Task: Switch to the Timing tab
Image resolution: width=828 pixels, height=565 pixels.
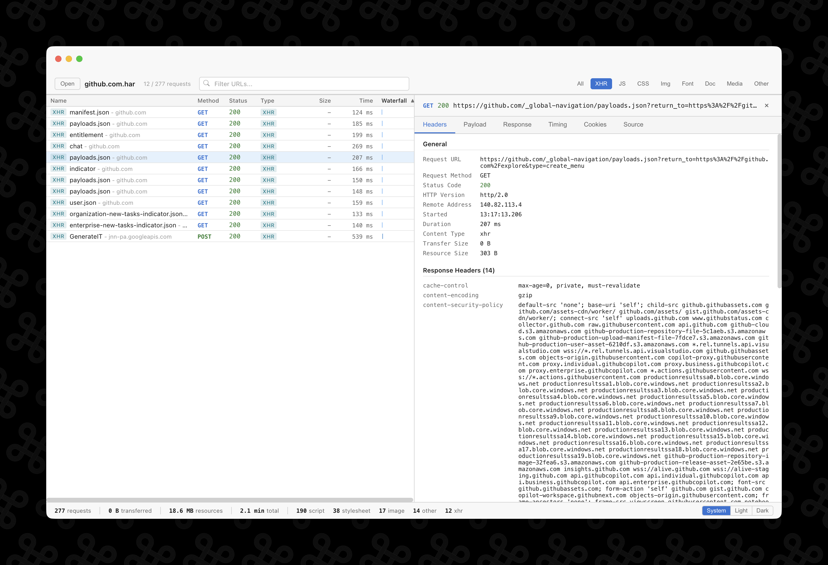Action: [557, 124]
